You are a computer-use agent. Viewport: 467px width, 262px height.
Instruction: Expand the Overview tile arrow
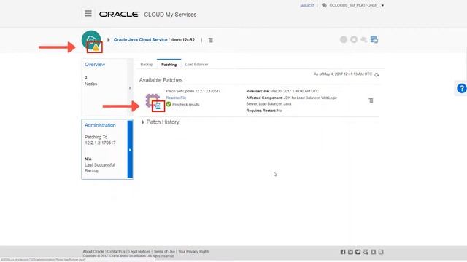point(130,88)
